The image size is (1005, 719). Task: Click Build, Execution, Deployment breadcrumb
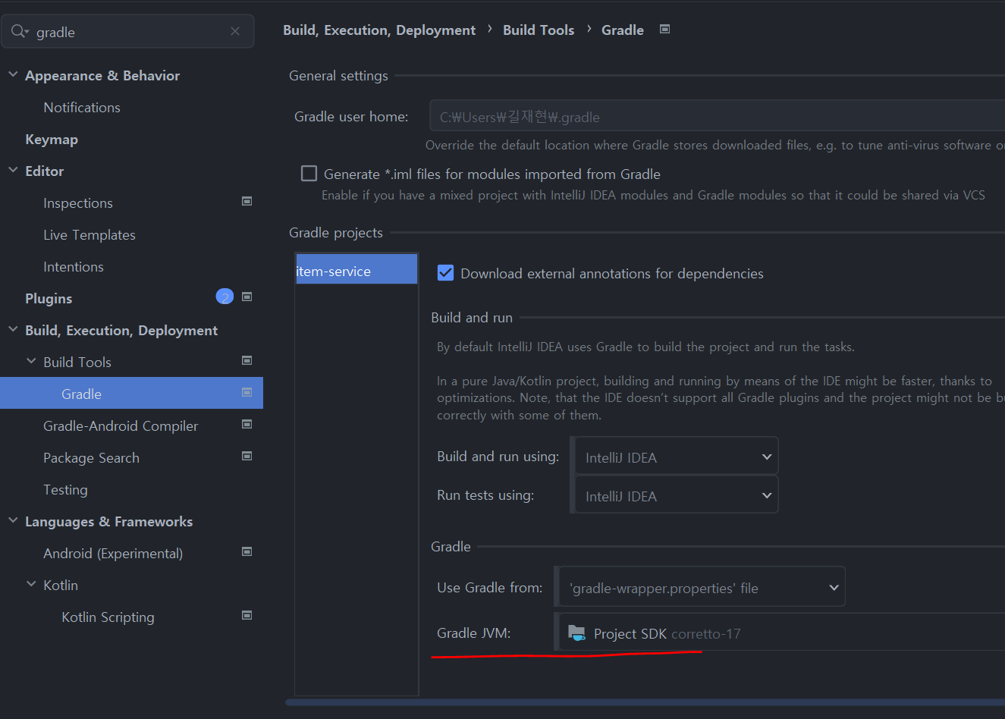click(379, 30)
